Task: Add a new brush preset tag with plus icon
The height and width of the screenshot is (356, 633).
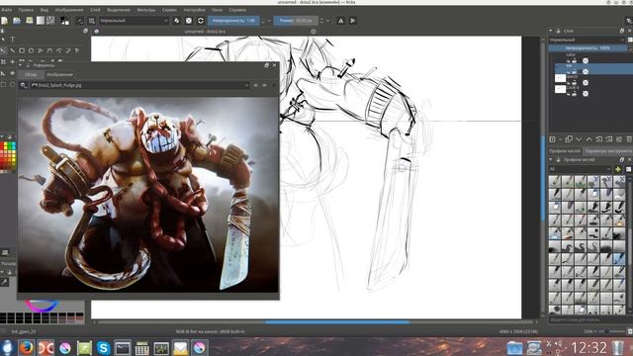Action: point(617,169)
